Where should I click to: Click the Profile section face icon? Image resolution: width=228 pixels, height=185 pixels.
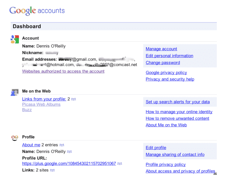[x=14, y=138]
